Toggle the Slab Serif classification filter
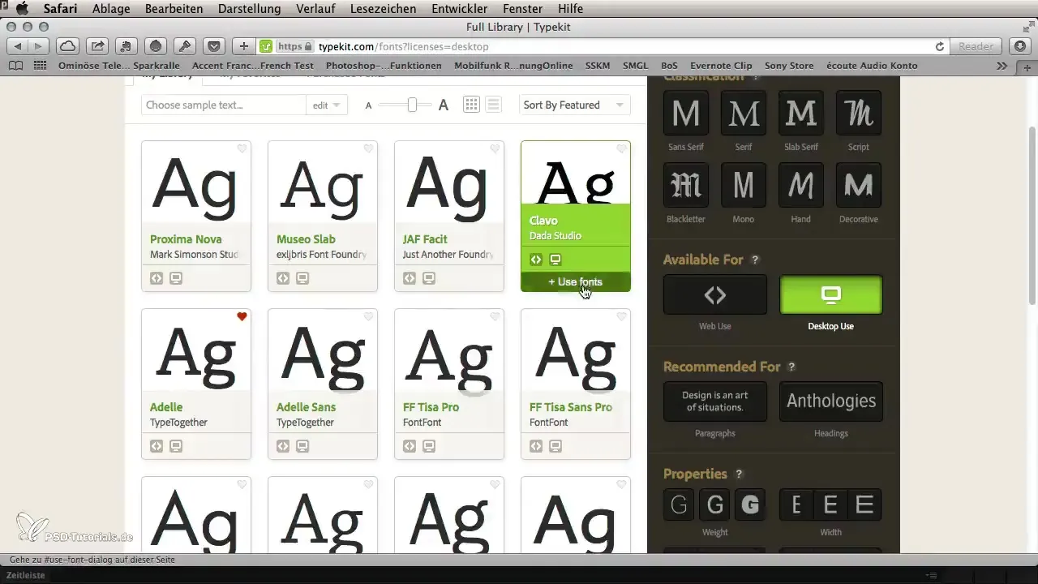The width and height of the screenshot is (1038, 584). point(801,113)
